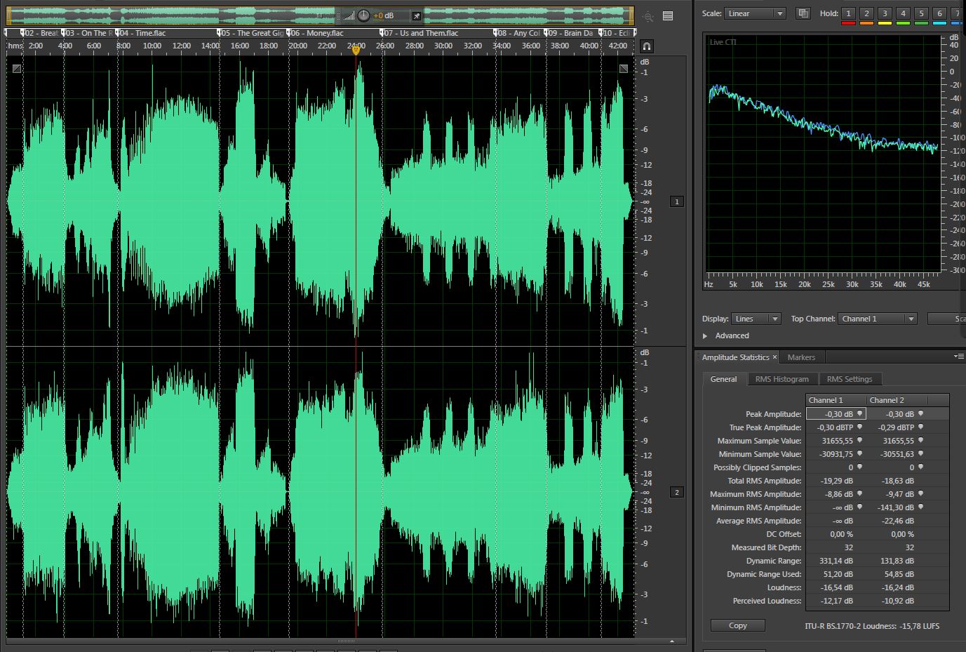Switch to the RMS Histogram tab

coord(781,379)
